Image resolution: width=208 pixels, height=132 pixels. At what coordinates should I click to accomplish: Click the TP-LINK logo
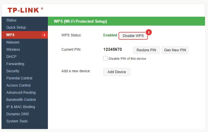click(x=25, y=10)
